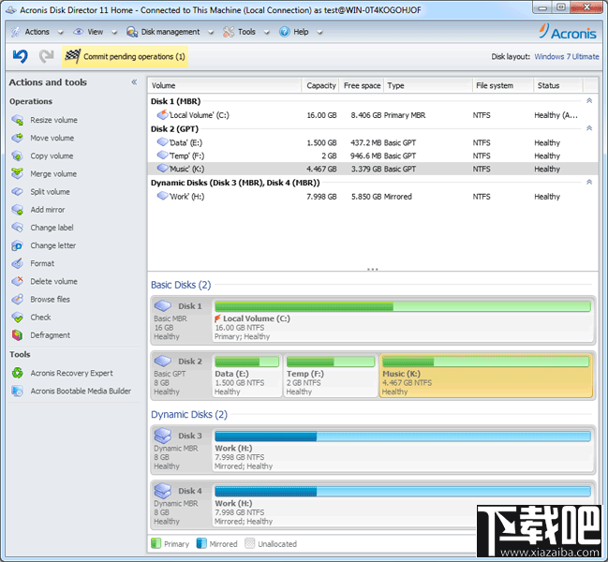The width and height of the screenshot is (608, 562).
Task: Sort by the Capacity column header
Action: click(x=320, y=85)
